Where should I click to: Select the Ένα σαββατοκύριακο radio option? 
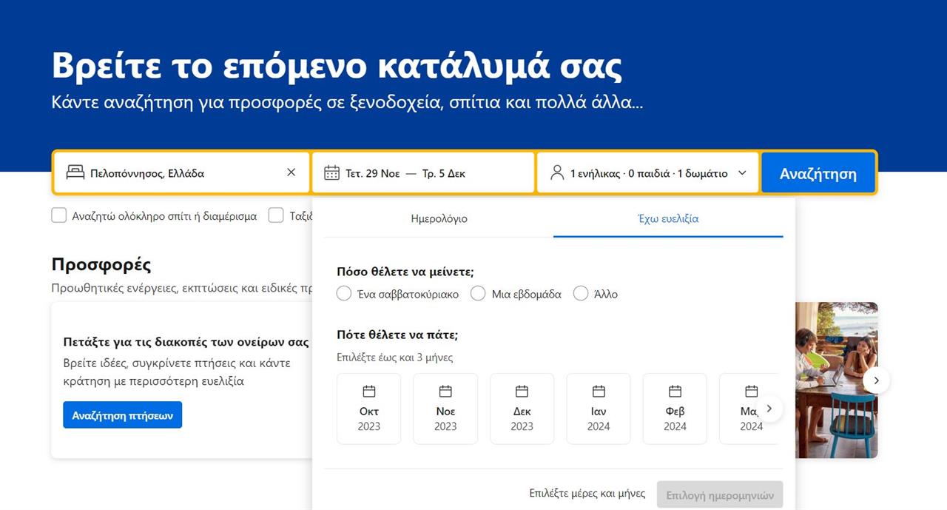click(344, 294)
